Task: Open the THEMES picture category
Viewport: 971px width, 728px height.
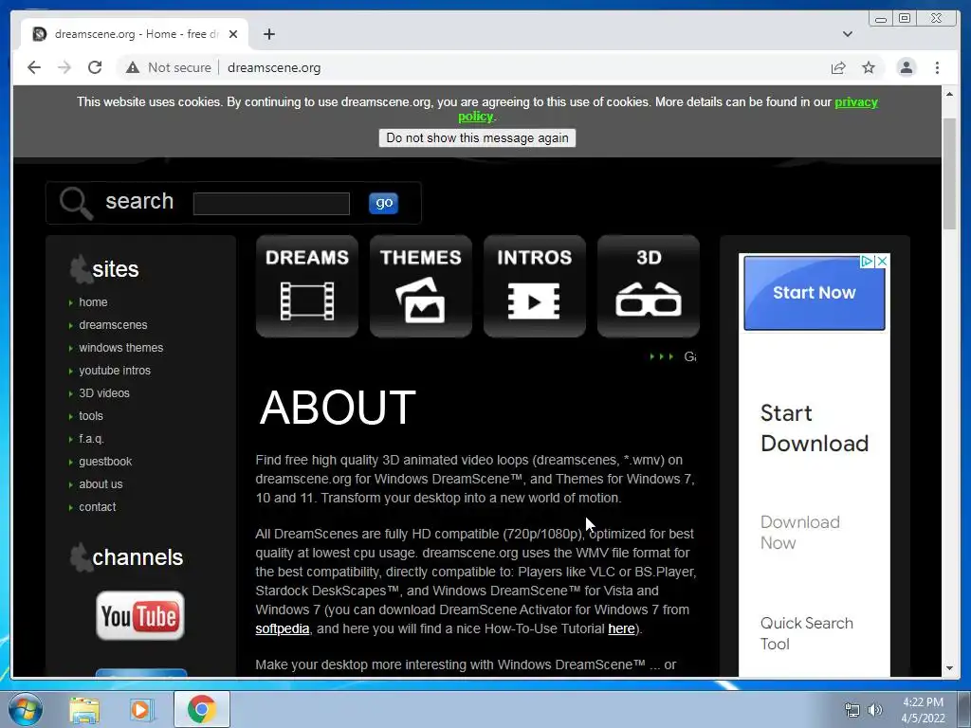Action: (x=420, y=286)
